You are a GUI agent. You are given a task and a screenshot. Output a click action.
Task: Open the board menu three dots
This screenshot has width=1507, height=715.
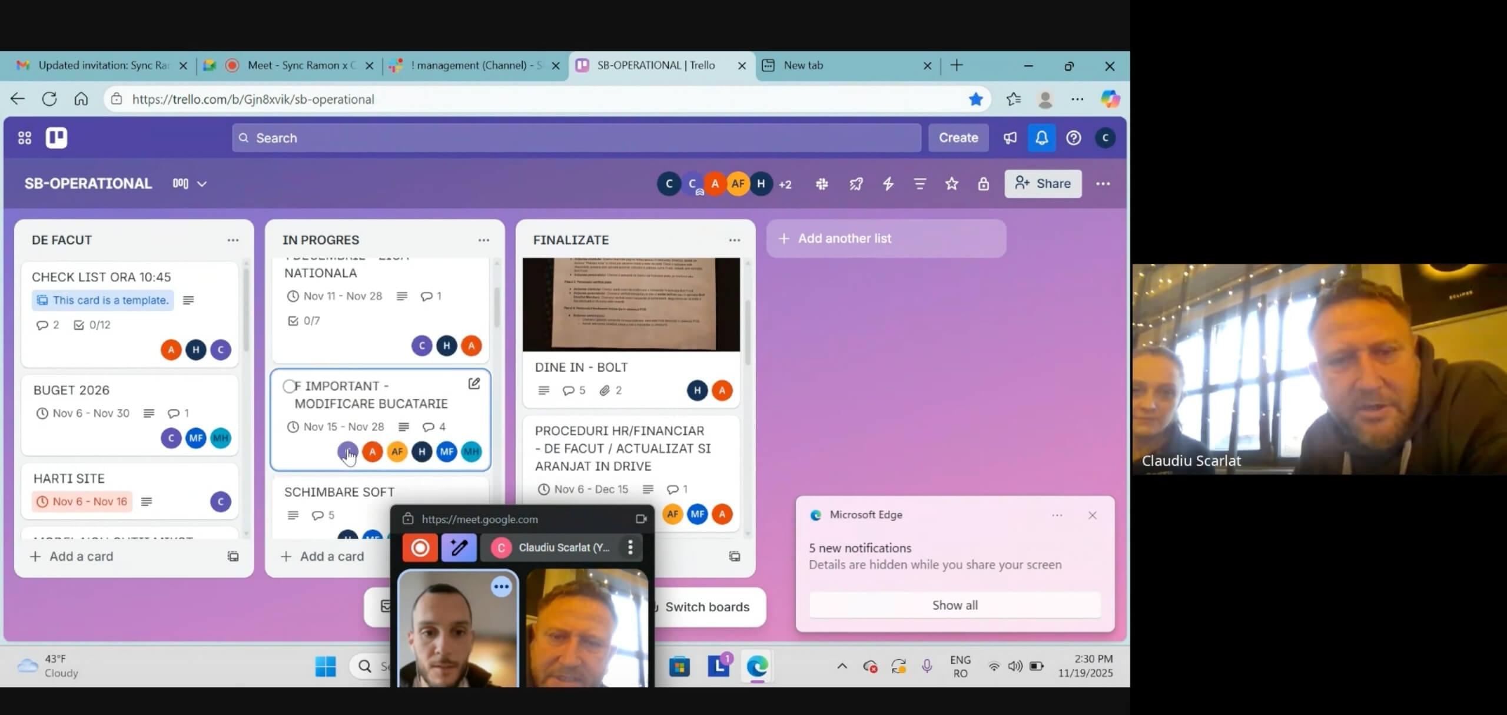pos(1103,184)
